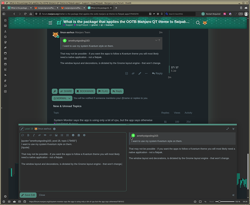Open the Downloads panel in the Vivaldi sidebar
The width and height of the screenshot is (250, 205).
coord(5,31)
